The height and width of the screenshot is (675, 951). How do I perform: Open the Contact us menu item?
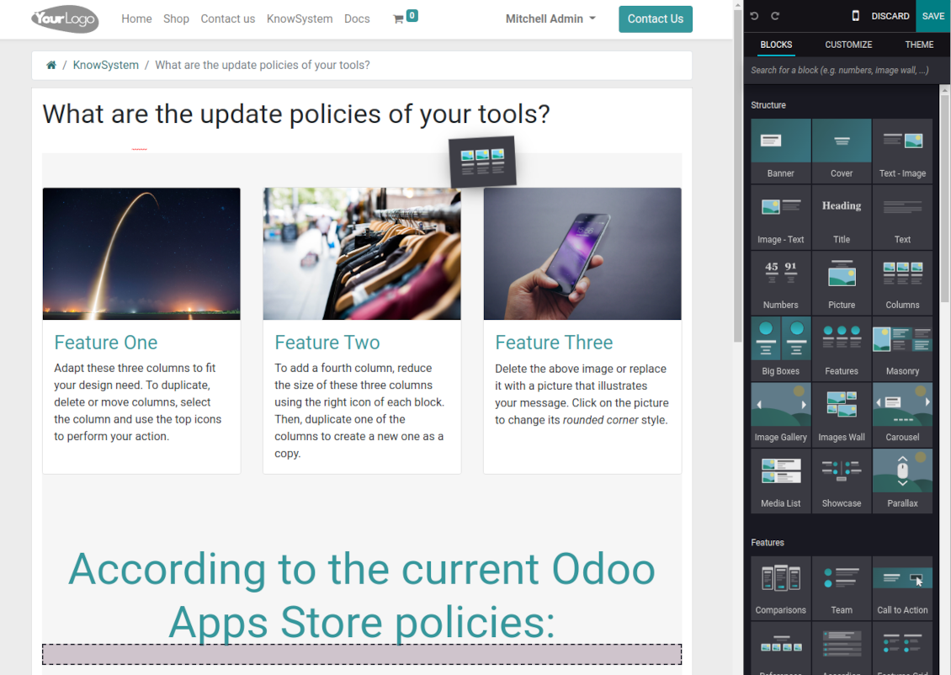227,19
